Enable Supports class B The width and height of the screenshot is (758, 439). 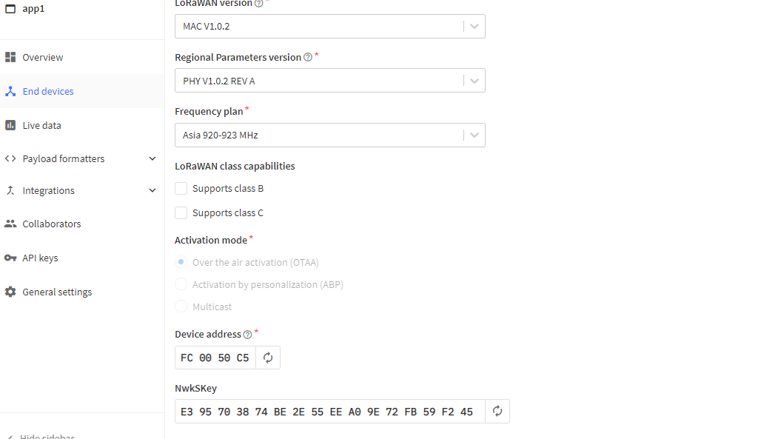(x=181, y=188)
